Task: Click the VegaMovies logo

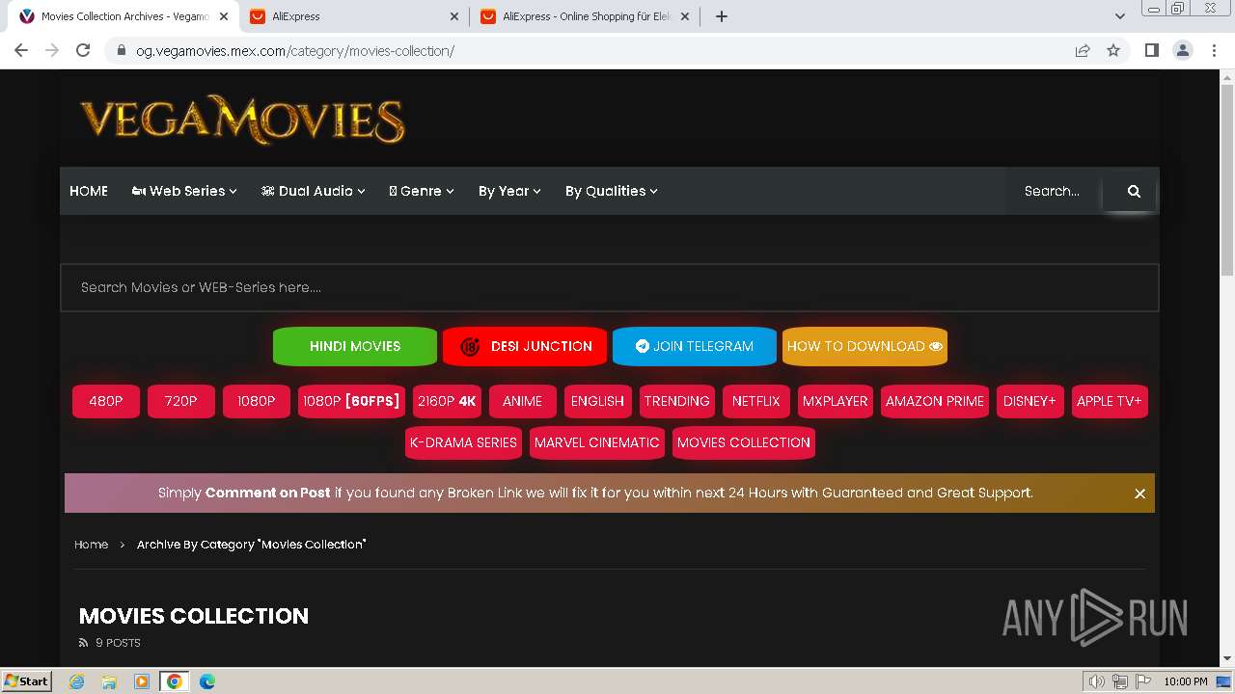Action: [x=242, y=120]
